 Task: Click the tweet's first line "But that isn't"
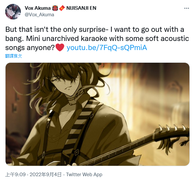click(x=27, y=30)
